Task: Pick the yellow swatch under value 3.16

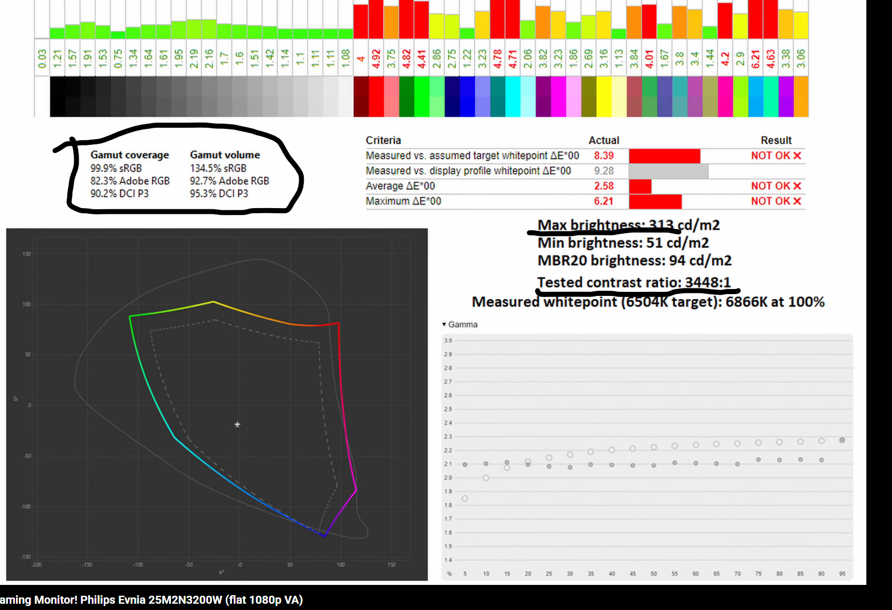Action: (x=604, y=97)
